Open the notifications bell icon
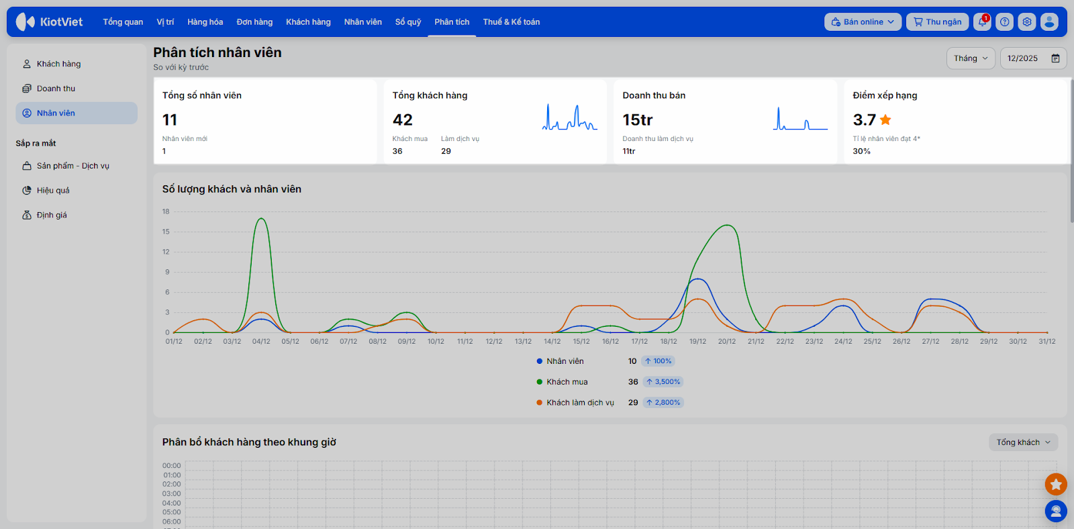 982,22
